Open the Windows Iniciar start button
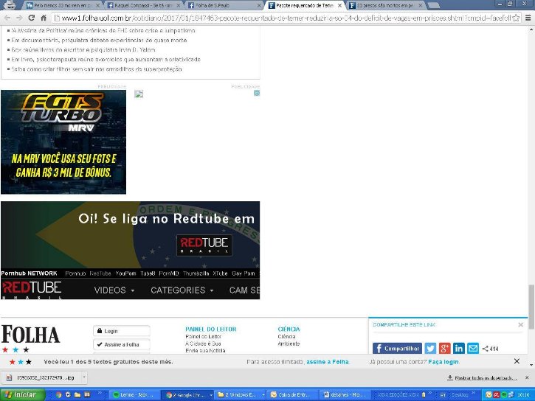 pyautogui.click(x=23, y=395)
